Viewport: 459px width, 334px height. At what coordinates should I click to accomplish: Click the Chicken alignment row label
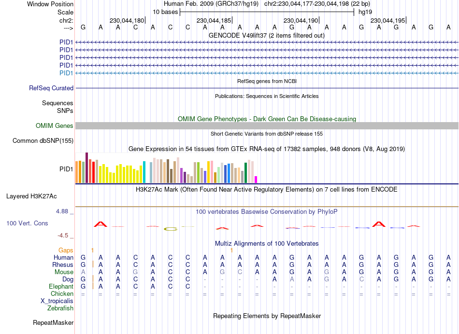click(62, 293)
